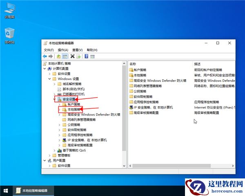Click the Back arrow toolbar icon

[45, 56]
